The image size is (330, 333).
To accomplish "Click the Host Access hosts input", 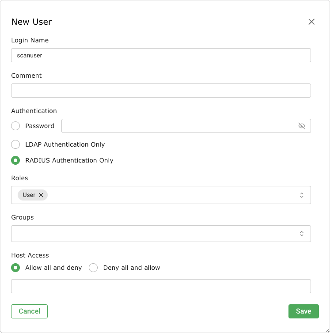I will point(161,286).
